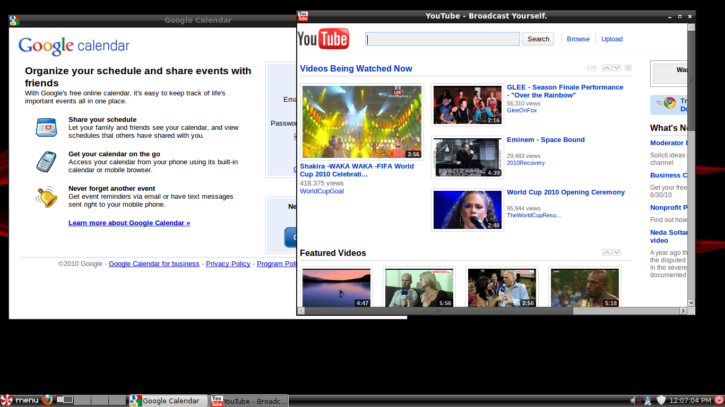Viewport: 725px width, 407px height.
Task: Click the YouTube logo in the page header
Action: coord(323,39)
